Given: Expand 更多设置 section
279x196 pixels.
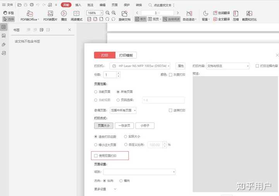Looking at the screenshot, I should click(x=115, y=189).
